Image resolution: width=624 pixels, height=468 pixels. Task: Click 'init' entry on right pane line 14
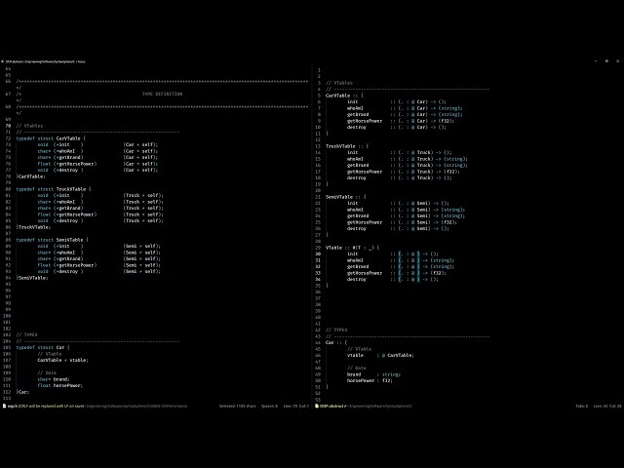click(353, 152)
